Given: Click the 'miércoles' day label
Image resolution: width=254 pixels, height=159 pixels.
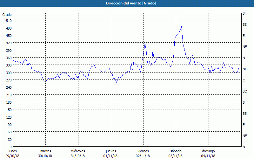Looking at the screenshot, I should pos(78,151).
